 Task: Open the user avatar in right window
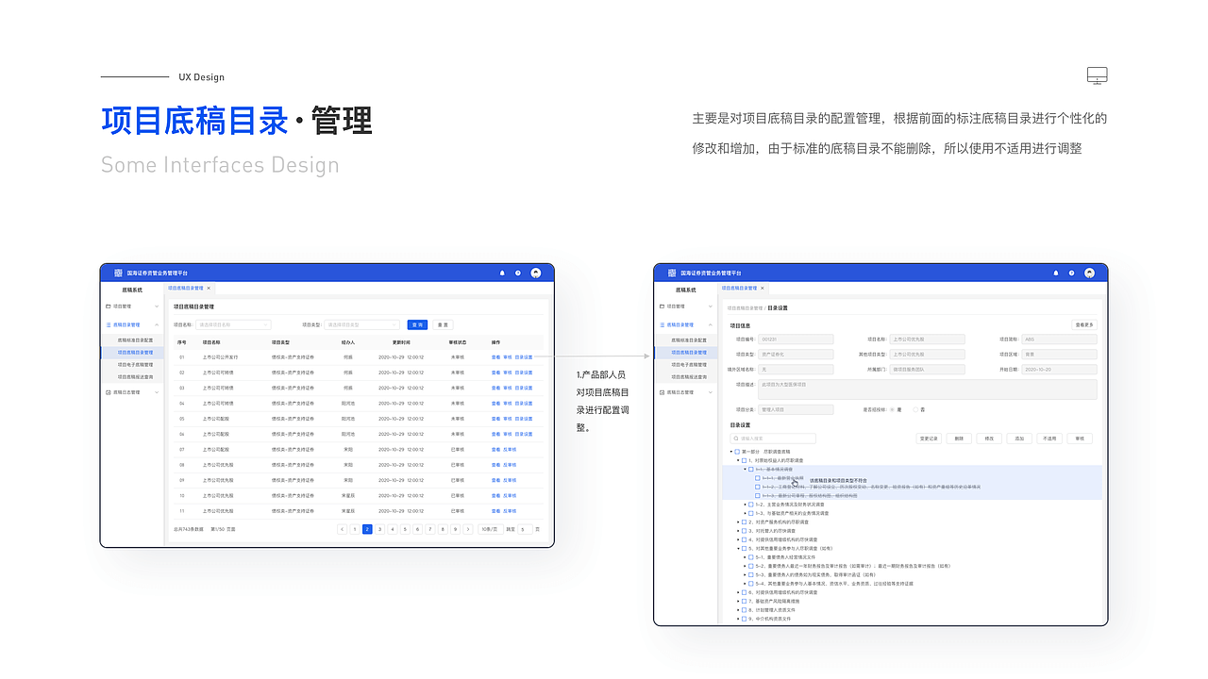[1089, 273]
